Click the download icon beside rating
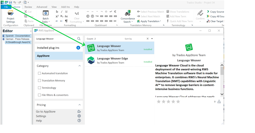255x133 pixels. click(x=219, y=101)
